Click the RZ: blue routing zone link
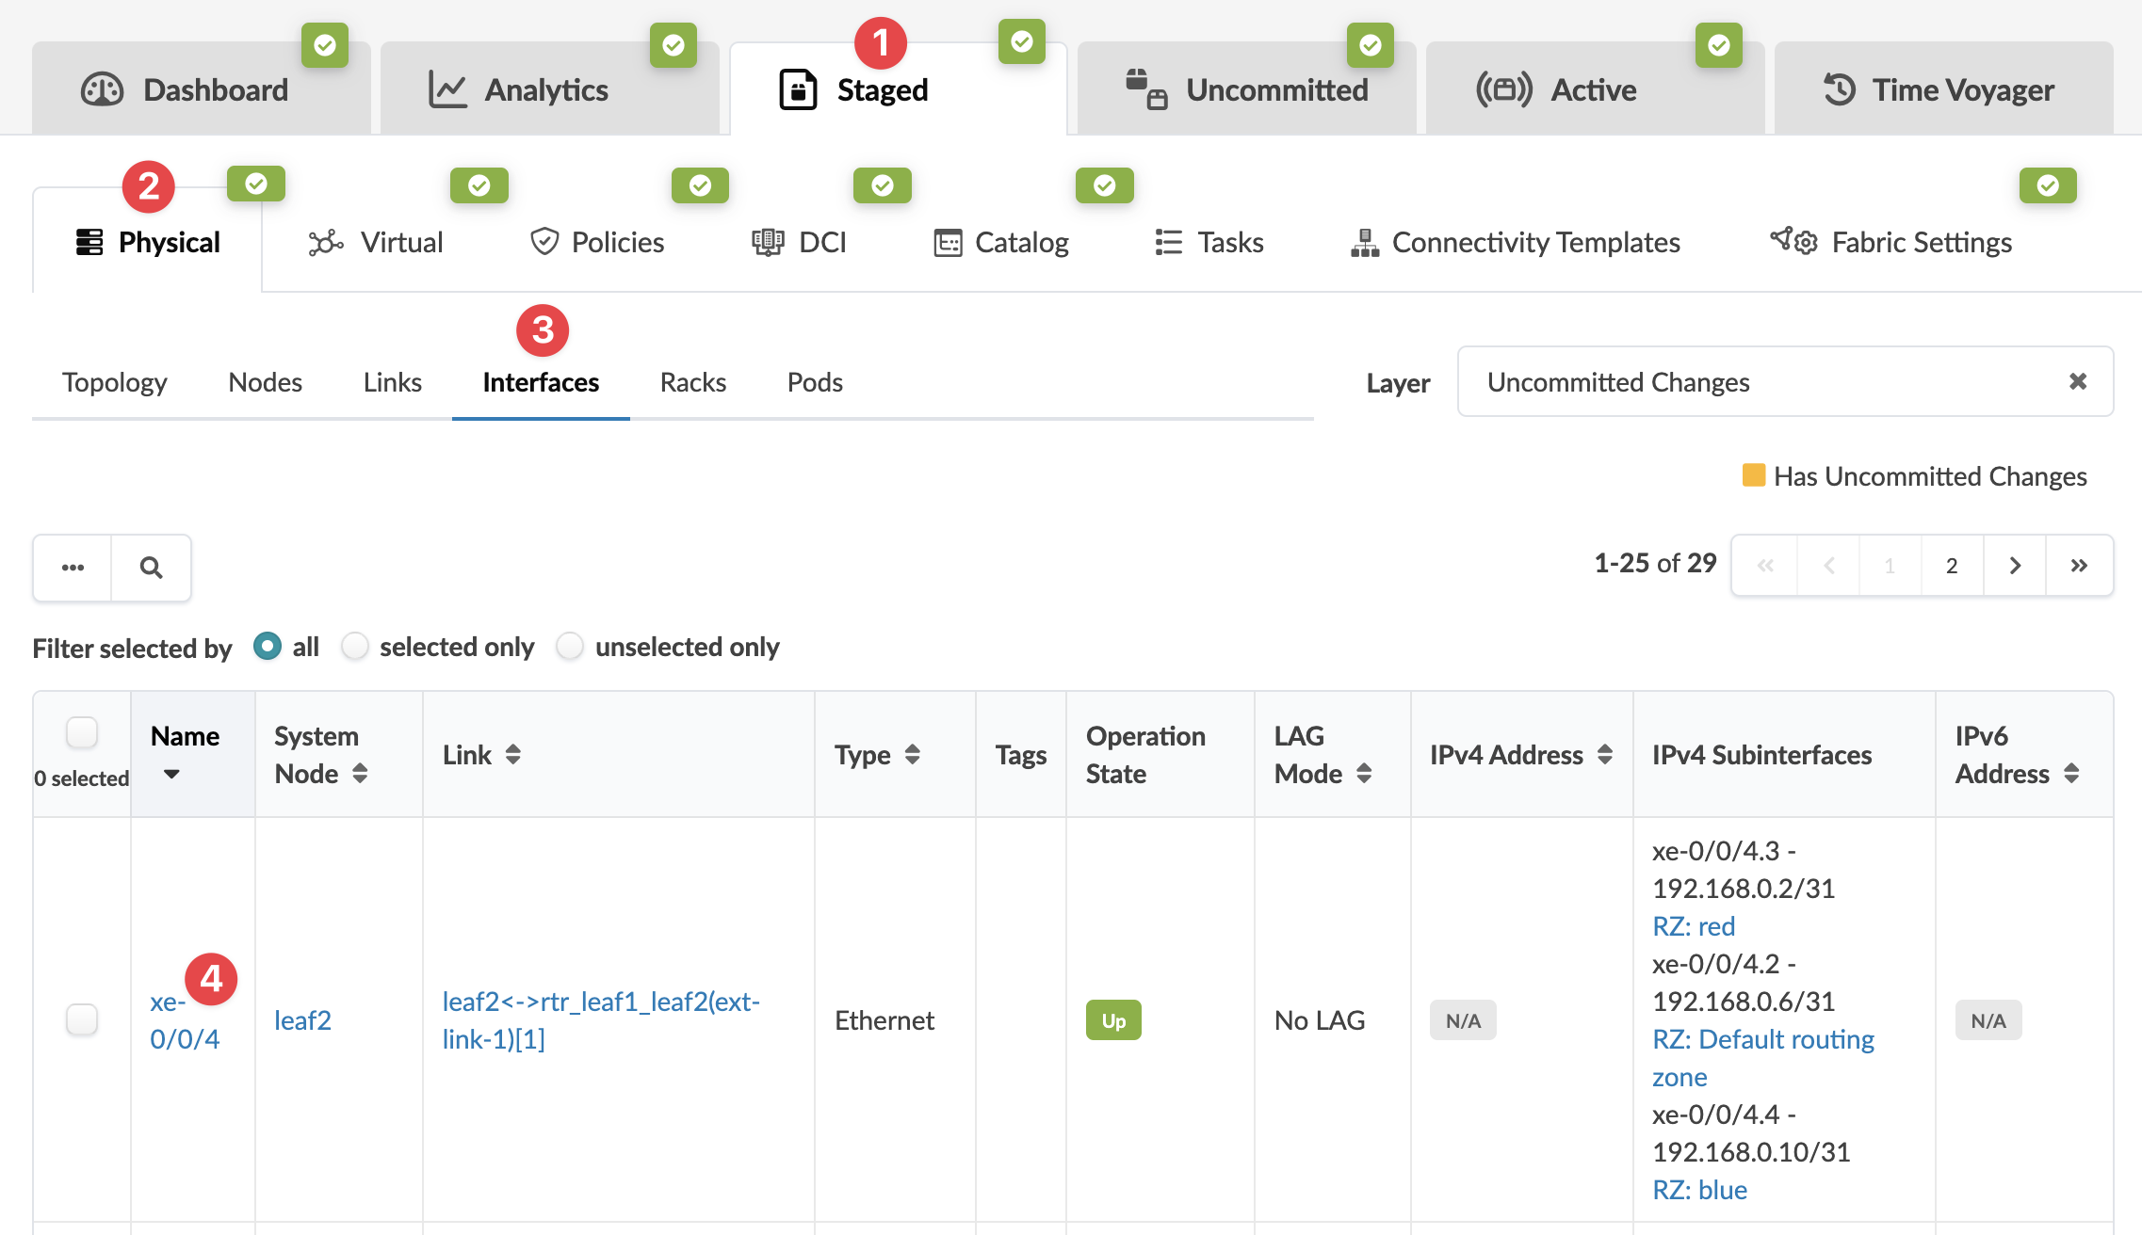The image size is (2142, 1235). 1699,1190
